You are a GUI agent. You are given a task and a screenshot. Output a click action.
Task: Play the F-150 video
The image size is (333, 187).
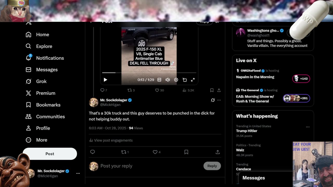pyautogui.click(x=105, y=80)
